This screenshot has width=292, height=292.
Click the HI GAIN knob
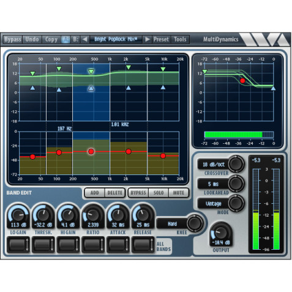point(68,215)
